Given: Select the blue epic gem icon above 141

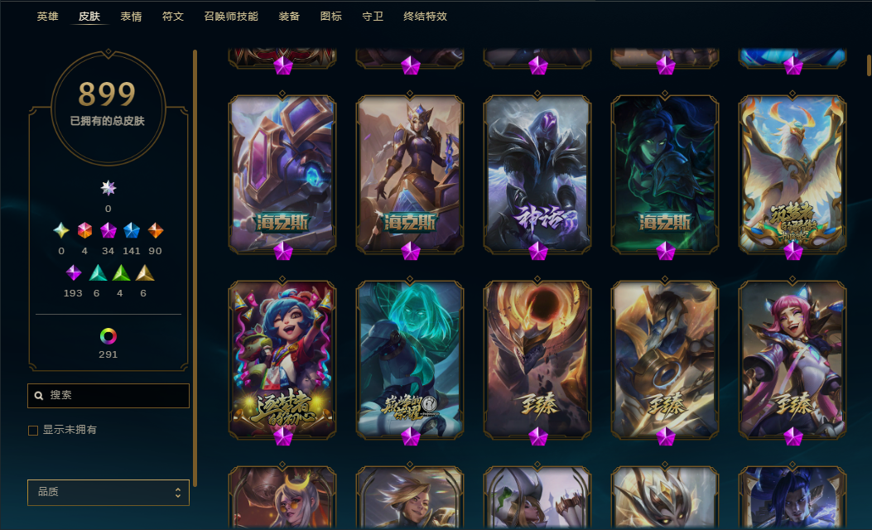Looking at the screenshot, I should pyautogui.click(x=131, y=229).
